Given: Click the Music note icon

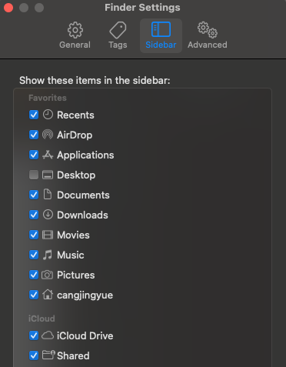Looking at the screenshot, I should click(48, 255).
